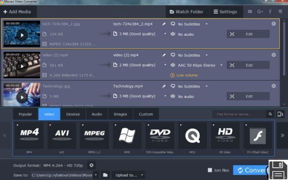Click the detect device icon next to search
Image resolution: width=288 pixels, height=180 pixels.
coord(280,114)
